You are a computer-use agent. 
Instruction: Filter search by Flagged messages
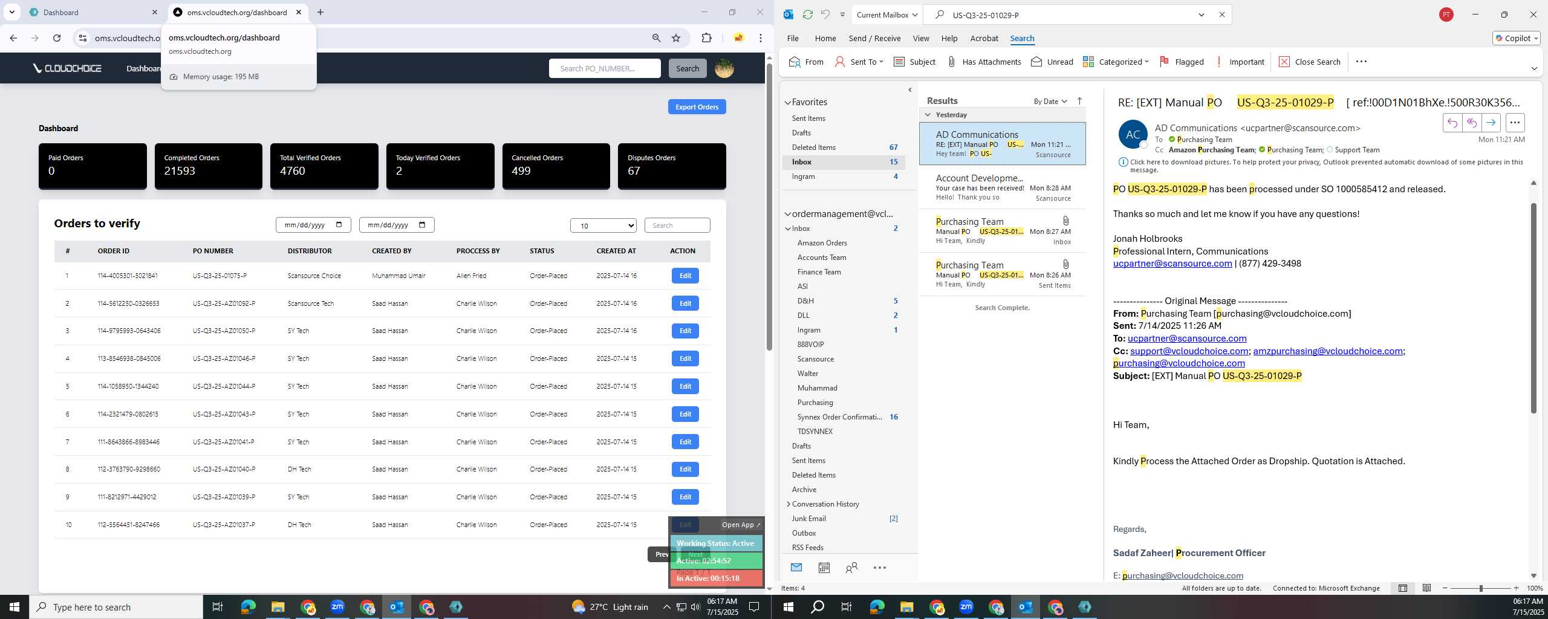pyautogui.click(x=1182, y=62)
